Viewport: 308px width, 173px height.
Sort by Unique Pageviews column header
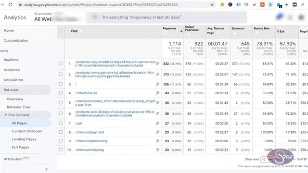pos(192,28)
